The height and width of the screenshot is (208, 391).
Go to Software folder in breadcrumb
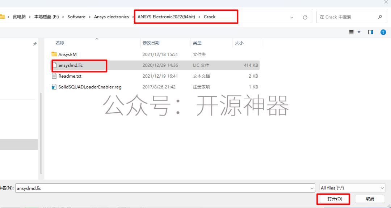coord(76,17)
